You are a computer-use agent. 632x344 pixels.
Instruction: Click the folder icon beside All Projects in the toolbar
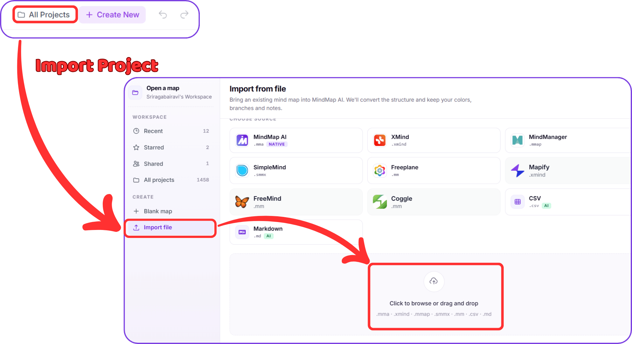[21, 15]
